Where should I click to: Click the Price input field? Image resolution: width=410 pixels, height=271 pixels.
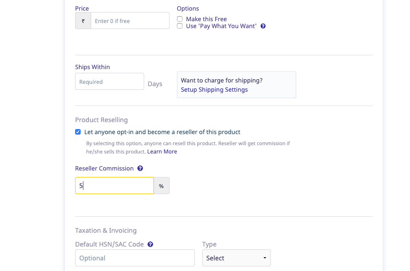coord(130,21)
